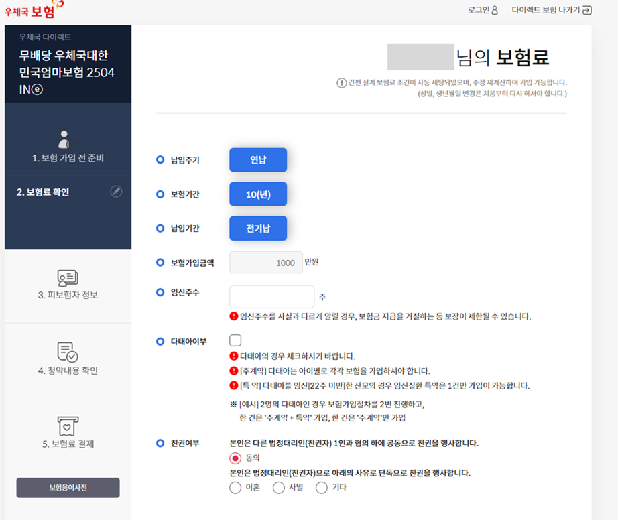Open the 납입기간 전기납 selector
Viewport: 618px width, 520px height.
pyautogui.click(x=258, y=228)
